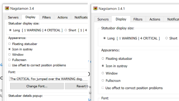This screenshot has width=179, height=101.
Task: Choose Icon in systray in Nagstamon 3.4.1
Action: point(103,66)
